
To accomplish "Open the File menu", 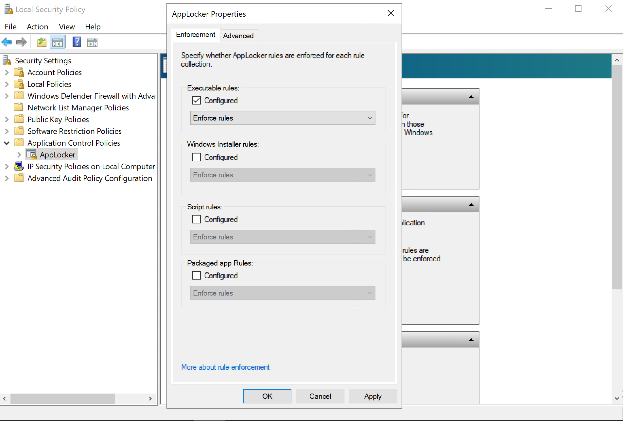I will [x=10, y=27].
